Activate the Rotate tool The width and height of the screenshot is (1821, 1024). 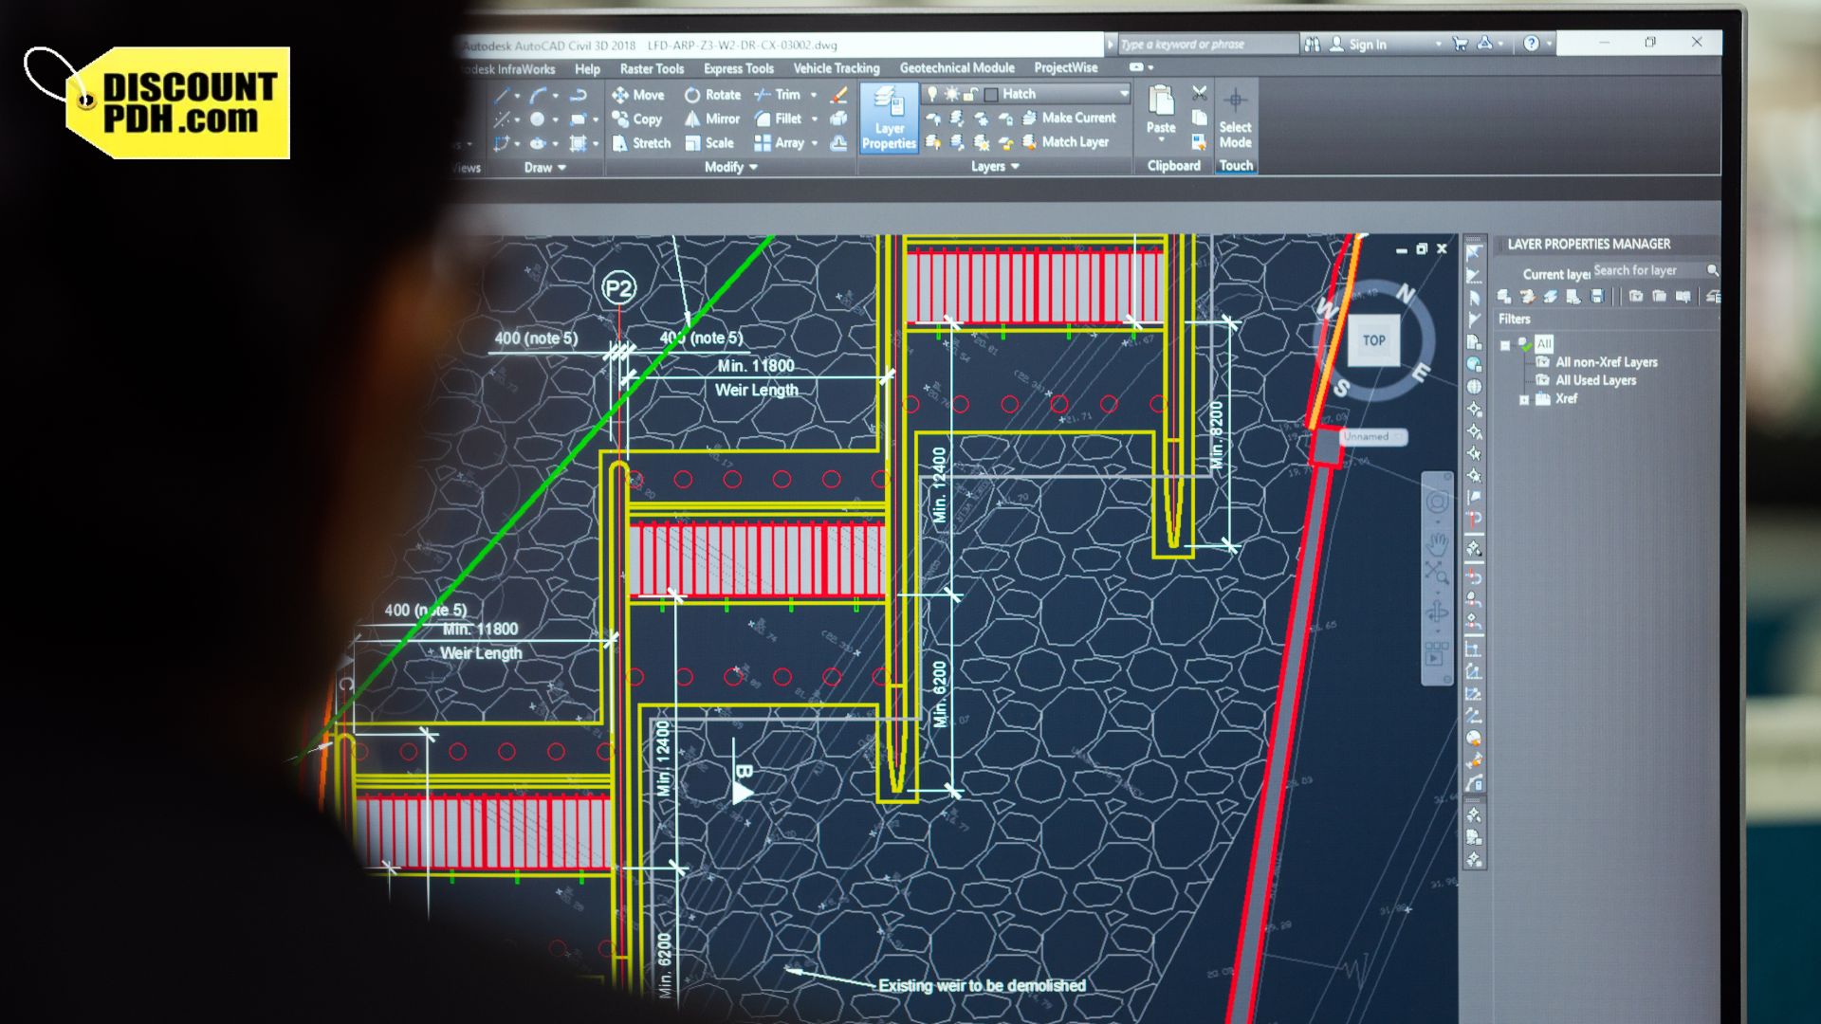tap(712, 95)
